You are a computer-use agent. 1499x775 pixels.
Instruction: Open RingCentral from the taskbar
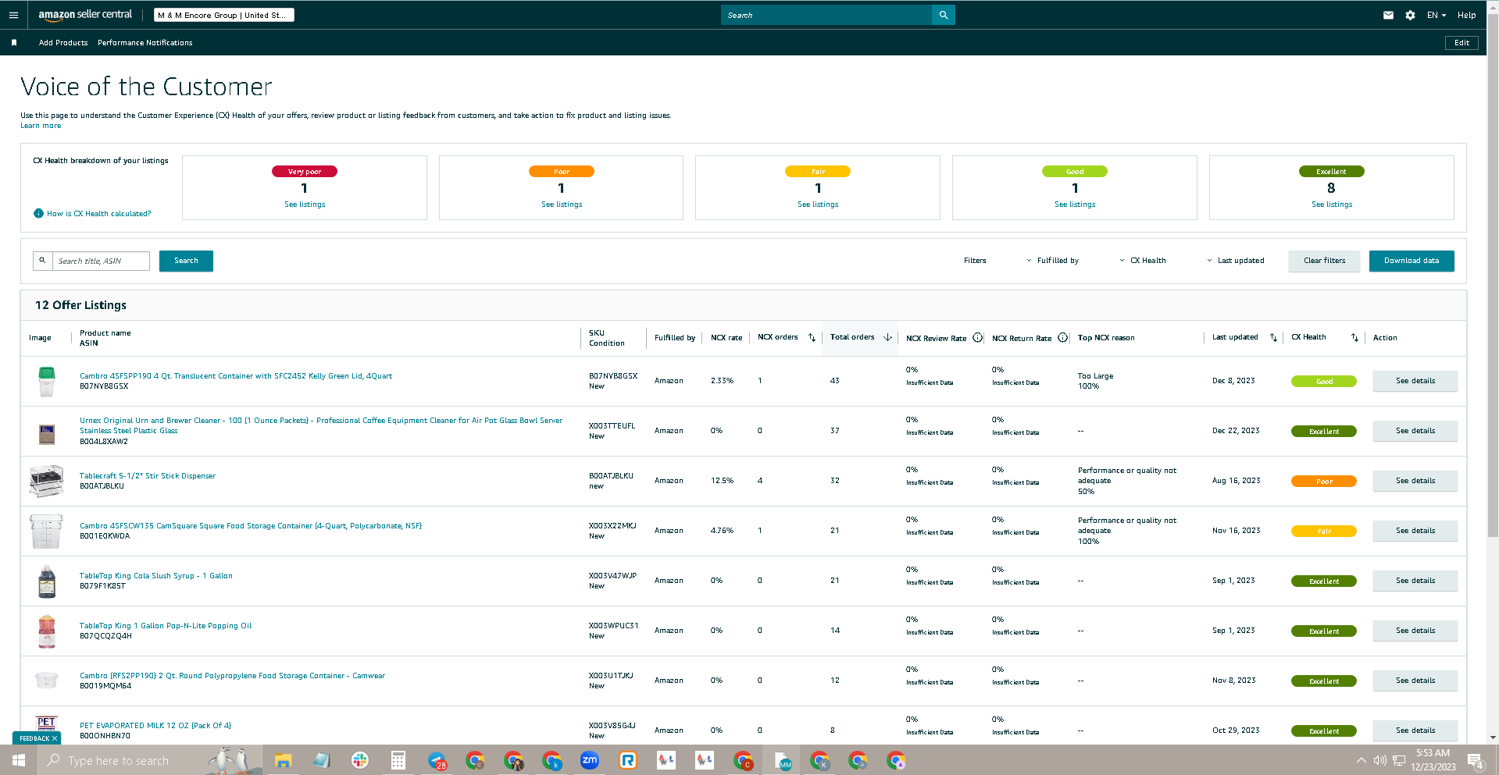coord(628,760)
